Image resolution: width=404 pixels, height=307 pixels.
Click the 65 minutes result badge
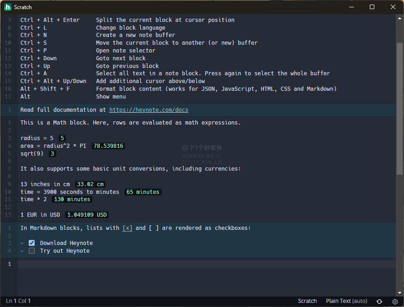[143, 192]
